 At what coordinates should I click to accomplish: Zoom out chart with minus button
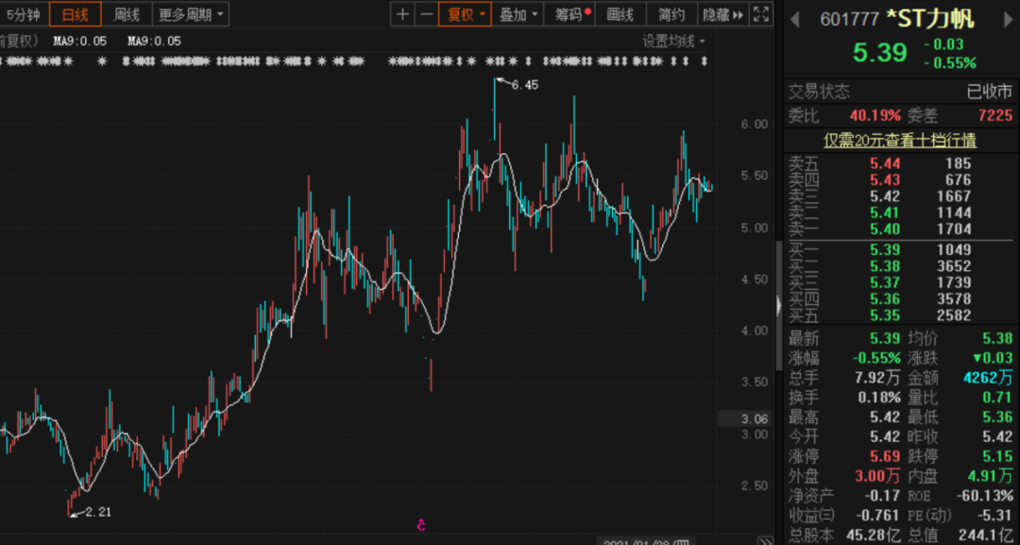coord(426,14)
